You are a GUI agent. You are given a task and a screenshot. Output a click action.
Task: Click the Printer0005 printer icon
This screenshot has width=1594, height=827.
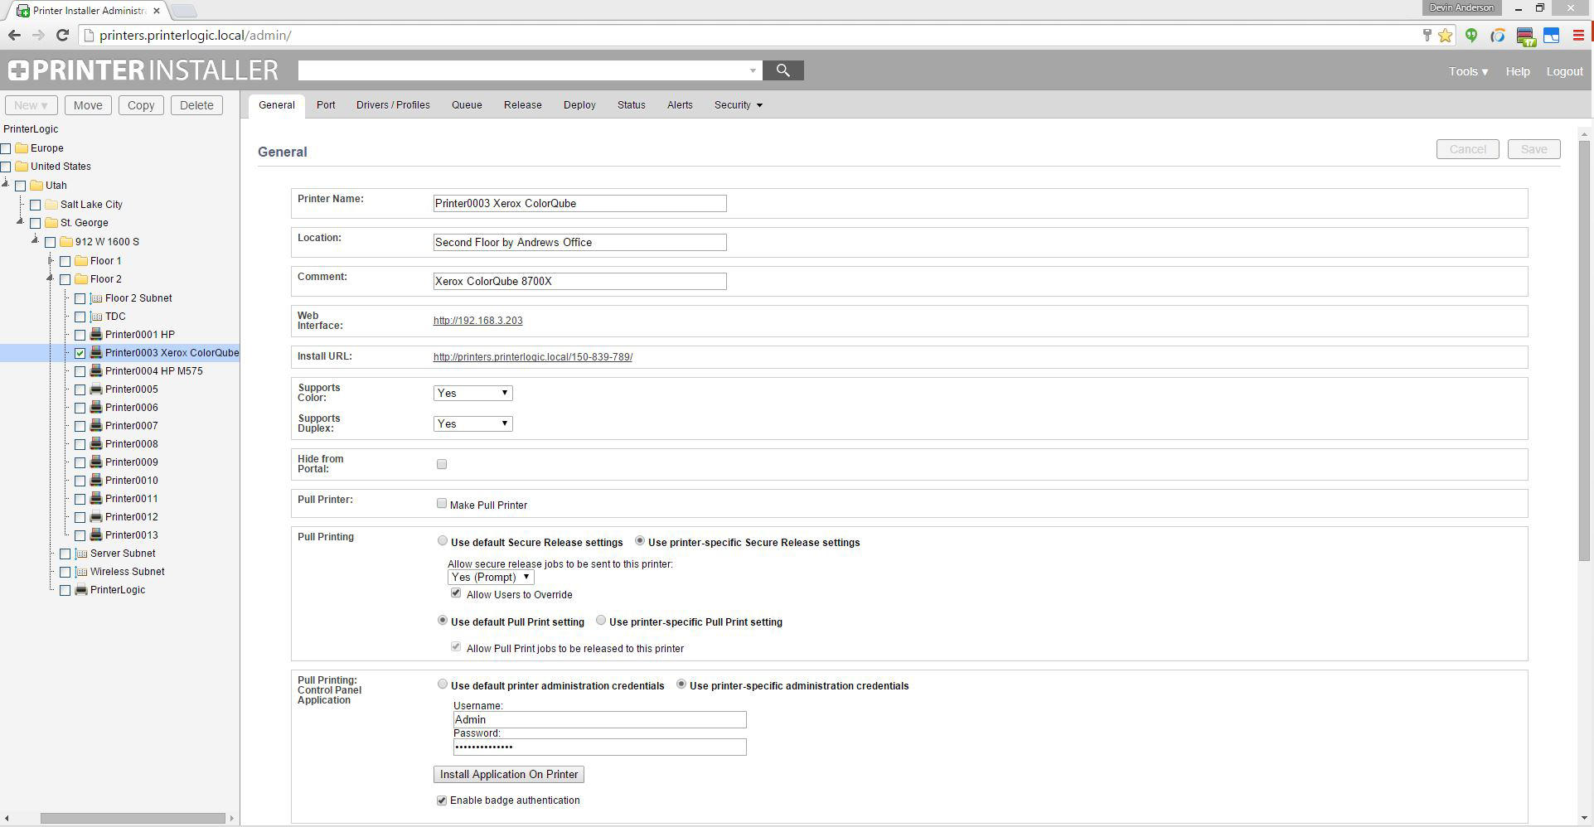tap(96, 389)
